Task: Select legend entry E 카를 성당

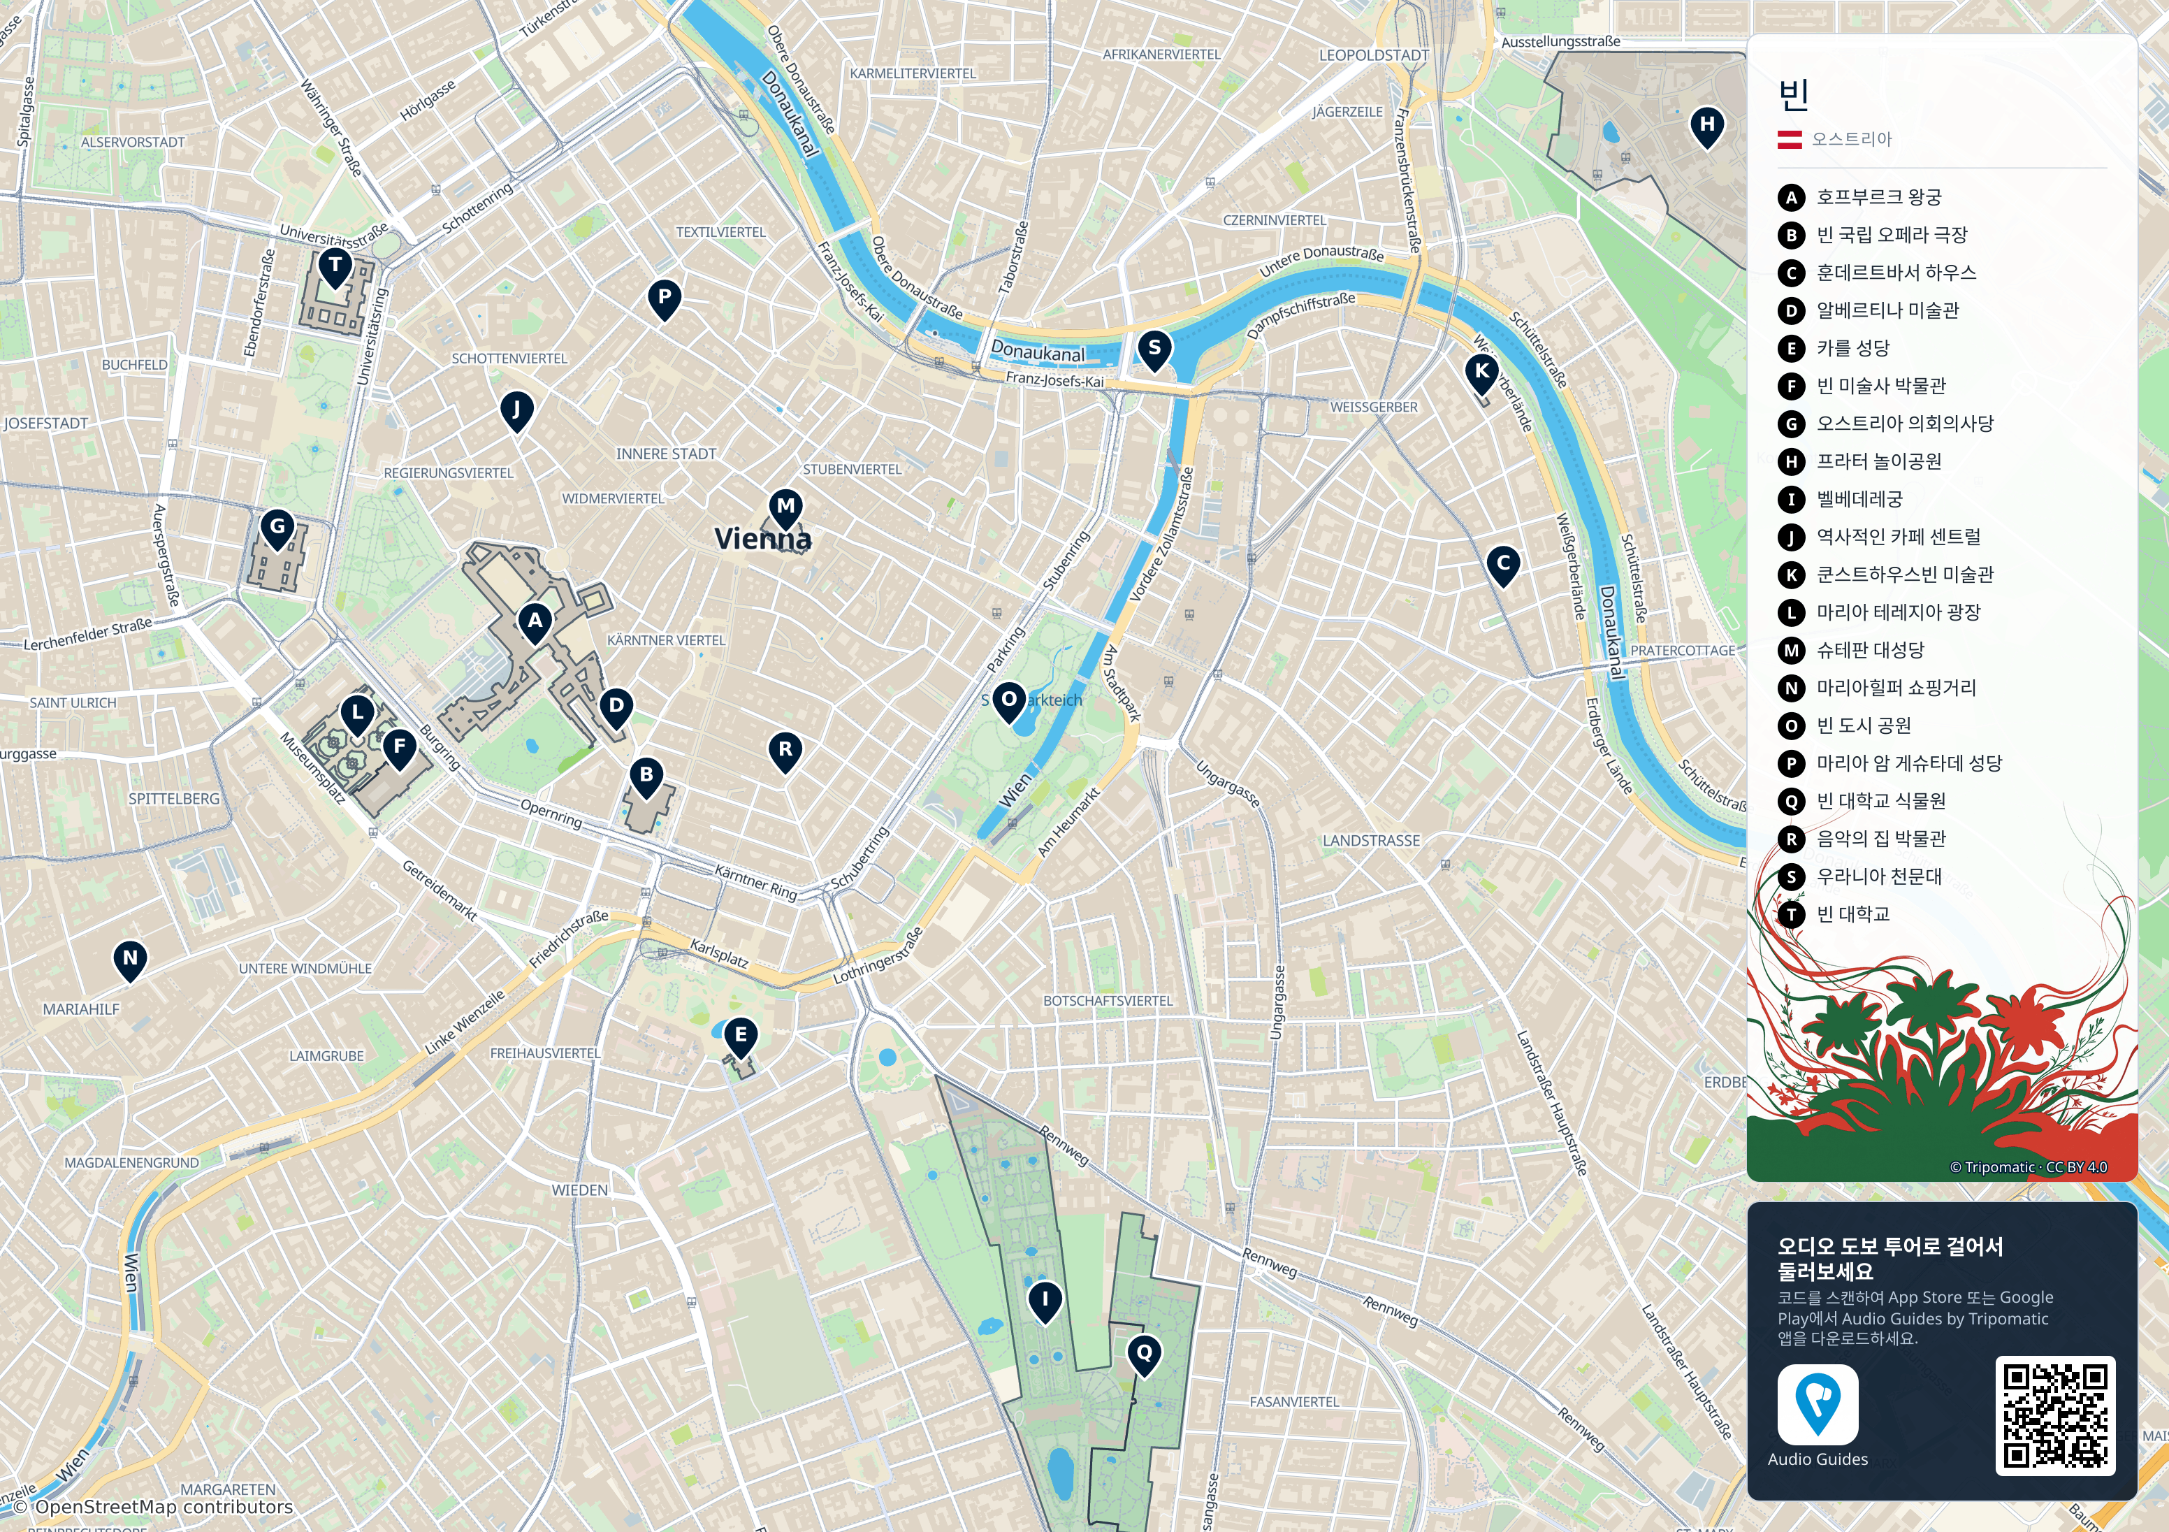Action: tap(1834, 349)
